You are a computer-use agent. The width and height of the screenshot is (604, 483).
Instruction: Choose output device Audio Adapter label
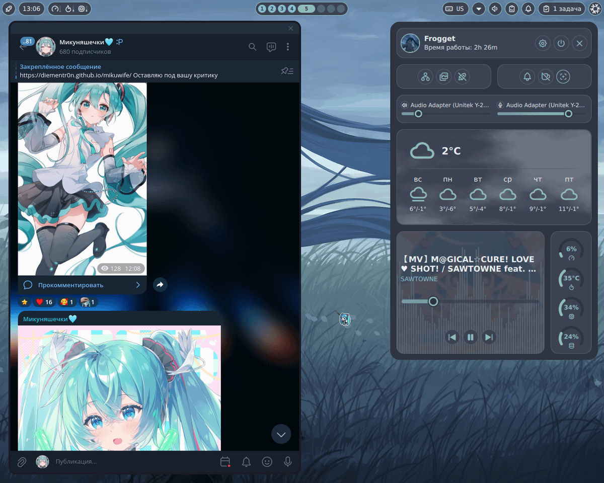click(449, 105)
